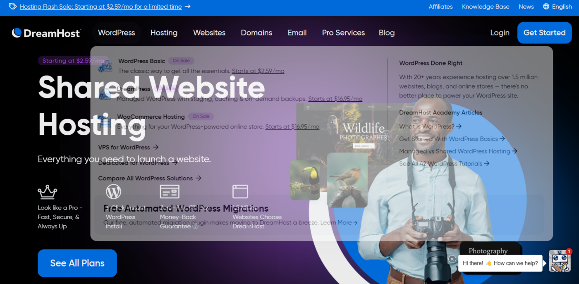Click the robin bird photo thumbnail
This screenshot has height=284, width=579.
click(347, 180)
